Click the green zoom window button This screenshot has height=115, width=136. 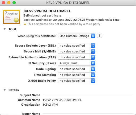14,3
